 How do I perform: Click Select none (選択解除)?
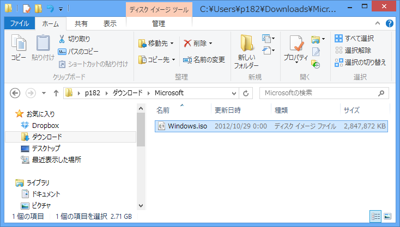[x=353, y=51]
